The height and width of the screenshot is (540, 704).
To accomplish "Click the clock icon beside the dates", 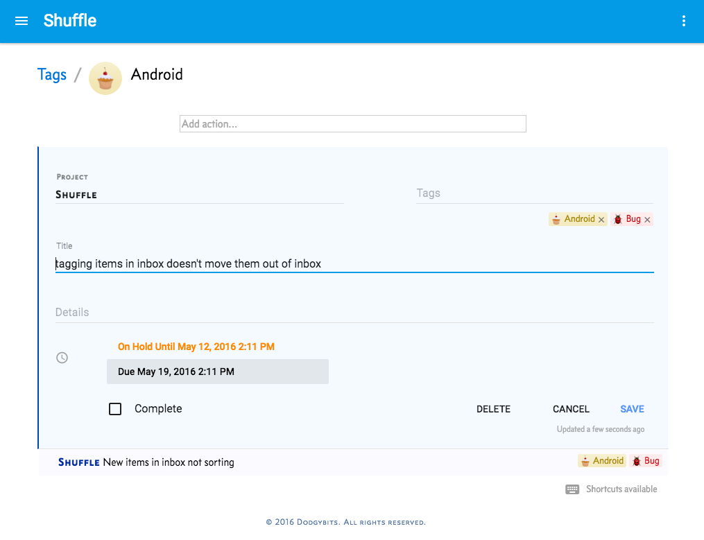I will (62, 358).
